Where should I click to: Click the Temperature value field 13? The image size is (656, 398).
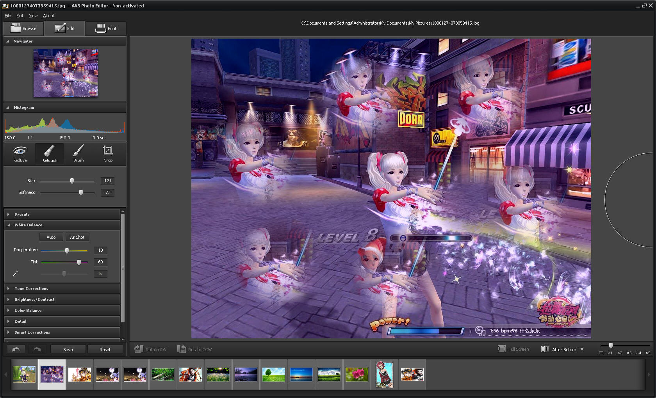tap(101, 250)
